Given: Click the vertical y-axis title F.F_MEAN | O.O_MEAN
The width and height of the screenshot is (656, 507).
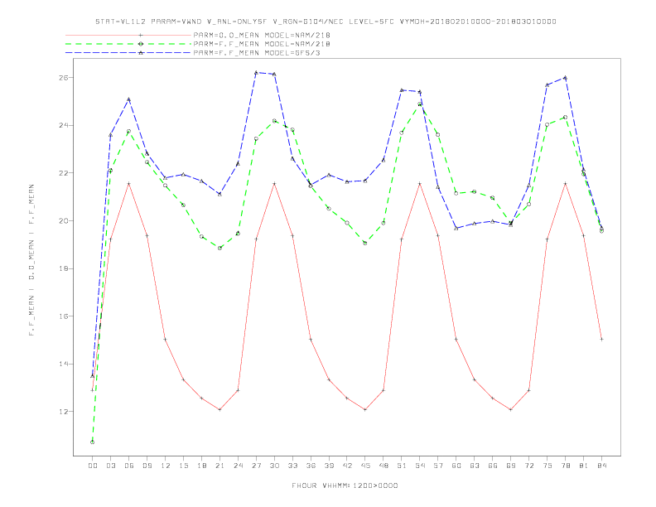Looking at the screenshot, I should 31,260.
